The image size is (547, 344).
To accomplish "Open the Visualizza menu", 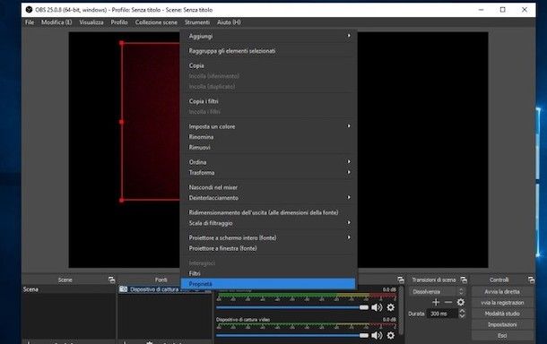I will point(91,22).
